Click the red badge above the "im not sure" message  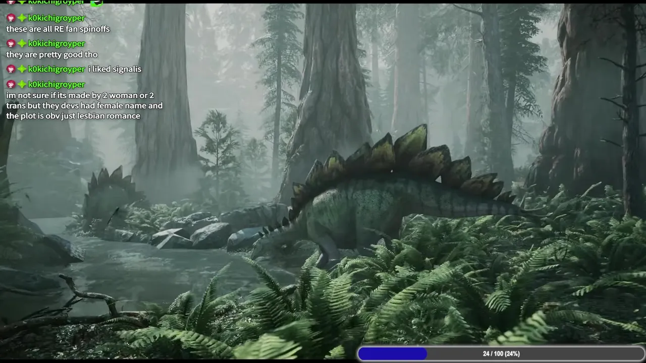(x=11, y=84)
